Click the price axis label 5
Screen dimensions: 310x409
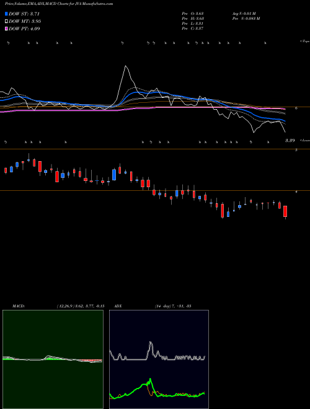coord(296,150)
